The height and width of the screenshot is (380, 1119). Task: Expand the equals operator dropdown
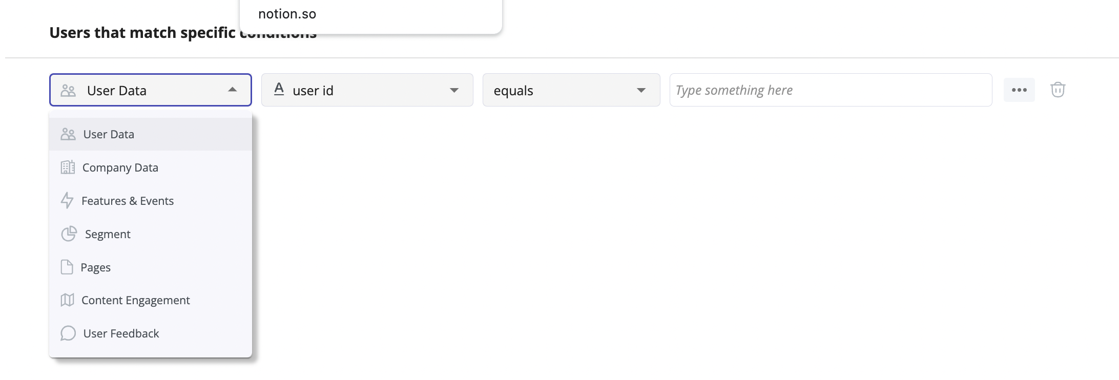pos(571,90)
